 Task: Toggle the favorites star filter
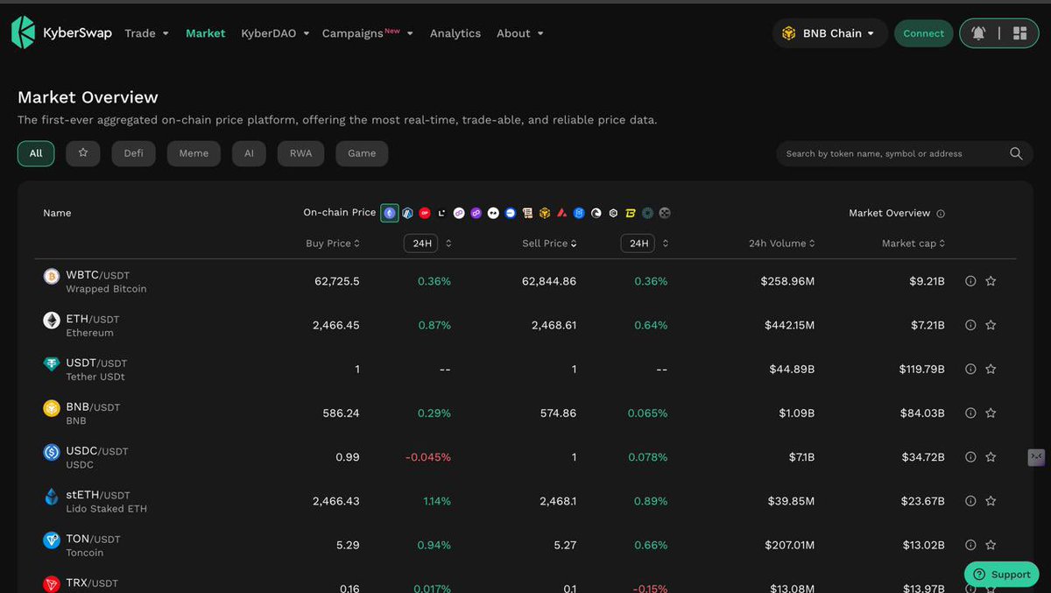coord(82,152)
